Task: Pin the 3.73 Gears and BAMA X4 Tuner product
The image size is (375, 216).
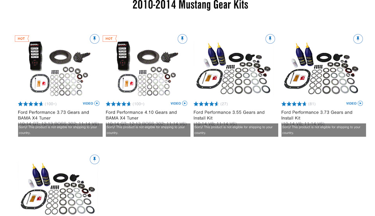Action: pyautogui.click(x=95, y=39)
